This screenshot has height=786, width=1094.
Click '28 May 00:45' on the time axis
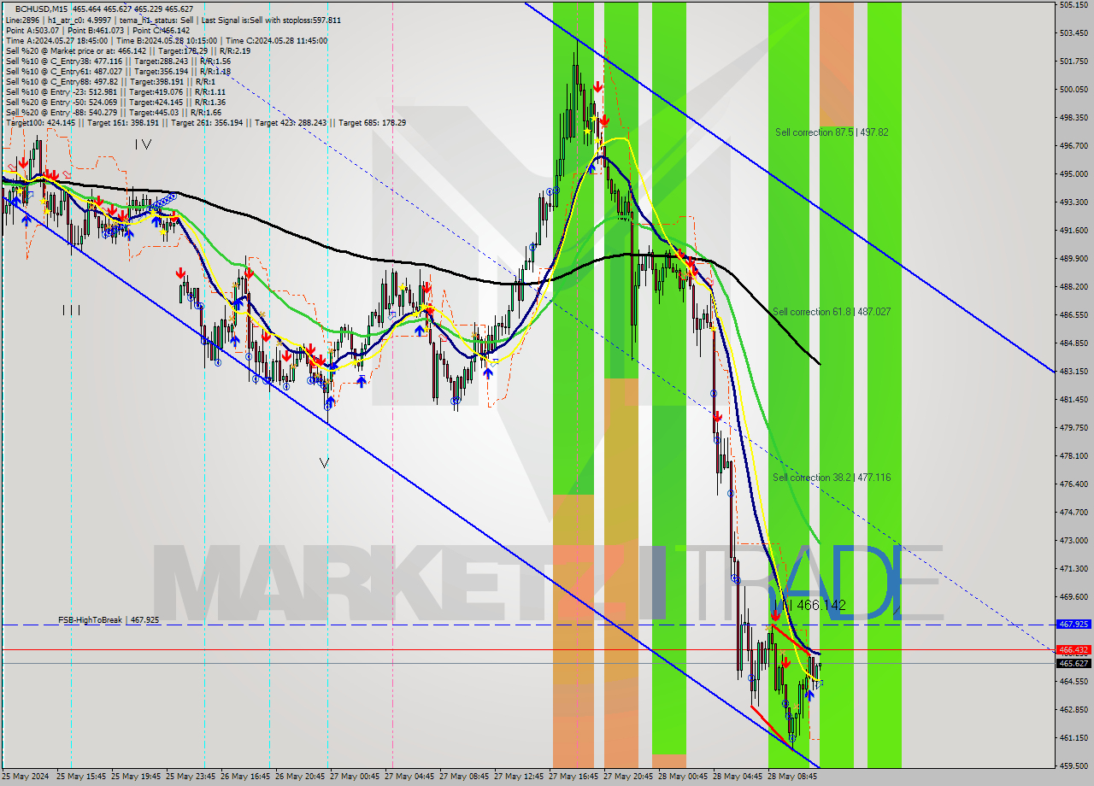coord(683,777)
